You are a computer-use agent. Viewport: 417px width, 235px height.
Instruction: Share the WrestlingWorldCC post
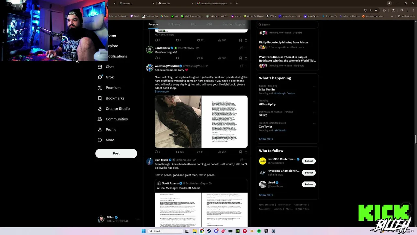tap(246, 152)
